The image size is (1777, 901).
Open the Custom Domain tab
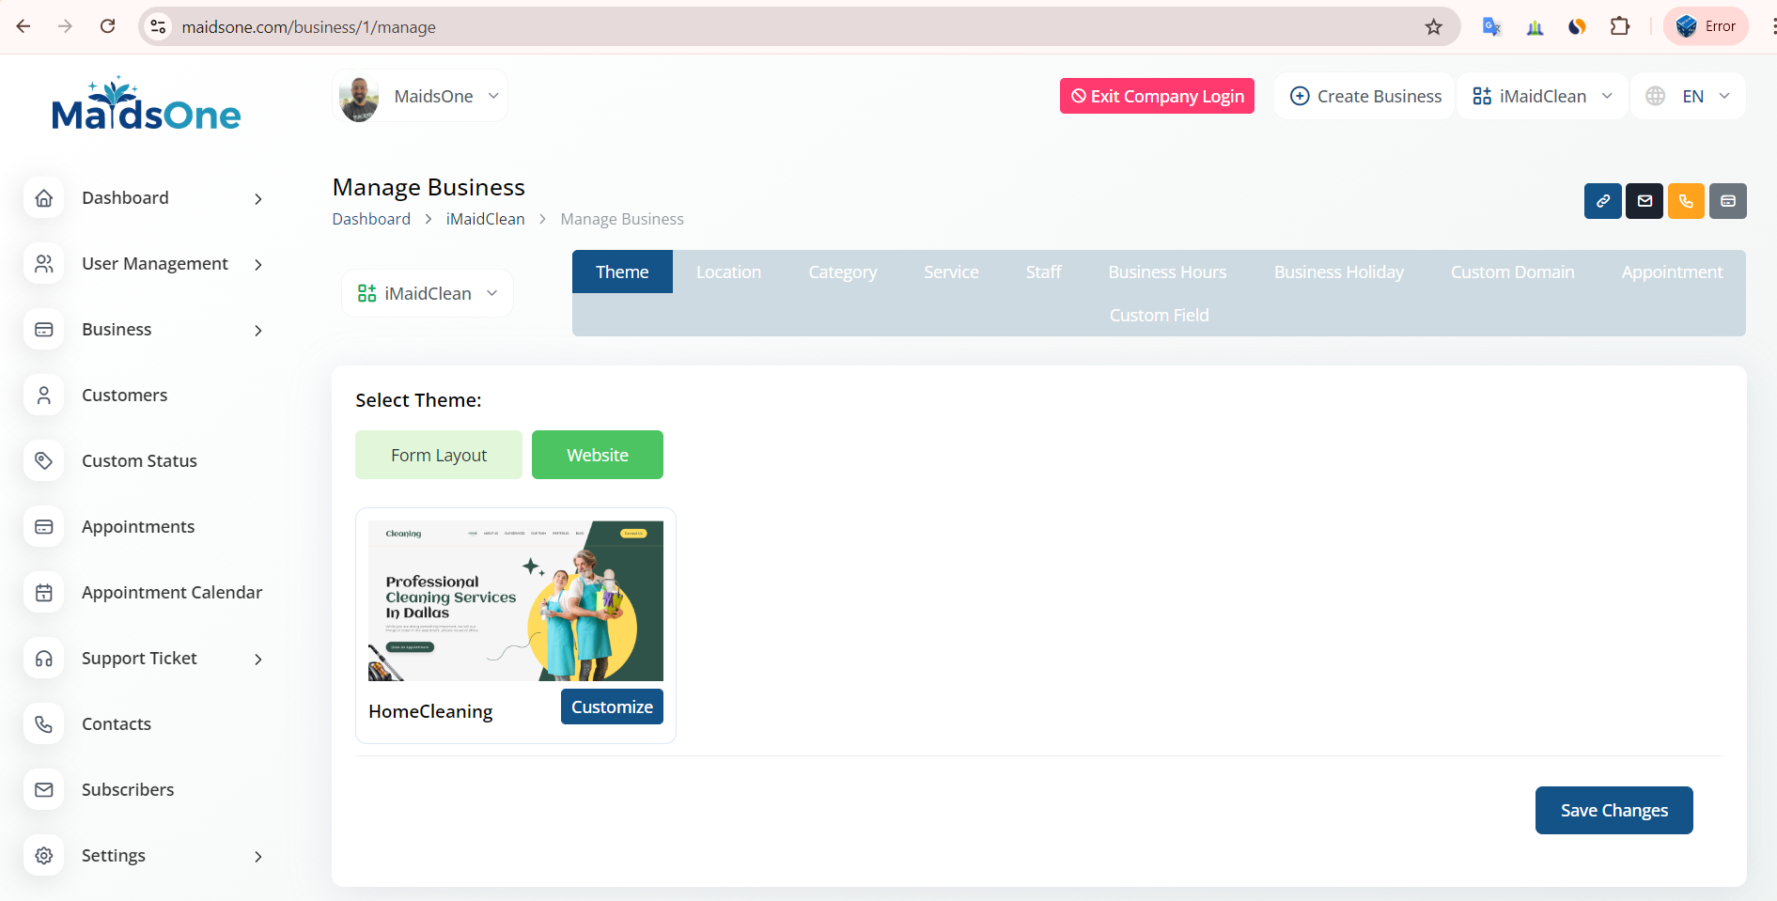[x=1512, y=272]
